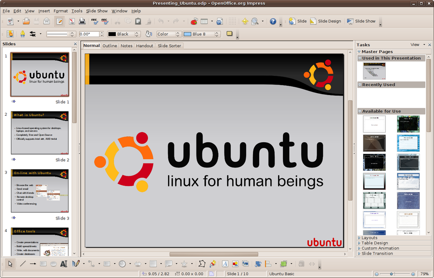Select the Export as PDF icon
The image size is (434, 278).
click(x=72, y=21)
